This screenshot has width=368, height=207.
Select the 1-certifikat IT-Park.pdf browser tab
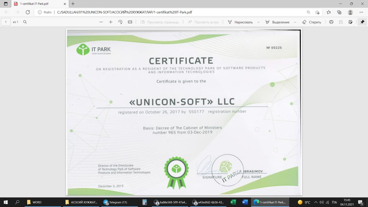pos(40,4)
